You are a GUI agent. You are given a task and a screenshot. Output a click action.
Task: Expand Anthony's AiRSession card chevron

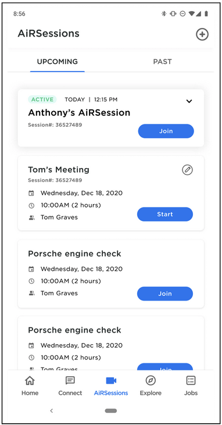pyautogui.click(x=189, y=101)
